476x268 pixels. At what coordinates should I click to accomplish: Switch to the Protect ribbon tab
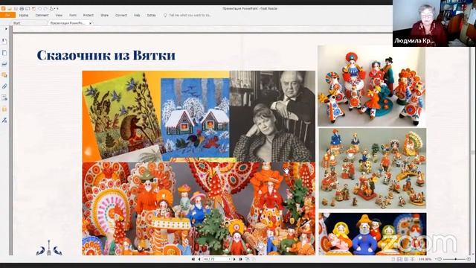89,15
